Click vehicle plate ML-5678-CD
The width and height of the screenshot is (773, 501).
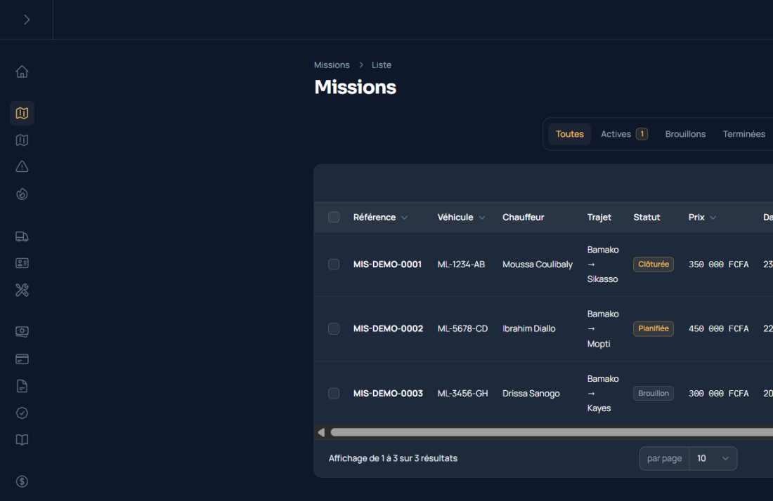coord(462,329)
